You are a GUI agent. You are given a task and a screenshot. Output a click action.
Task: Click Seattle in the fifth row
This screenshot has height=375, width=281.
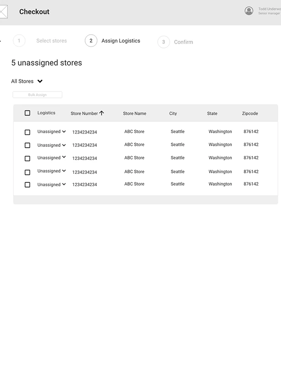click(177, 184)
